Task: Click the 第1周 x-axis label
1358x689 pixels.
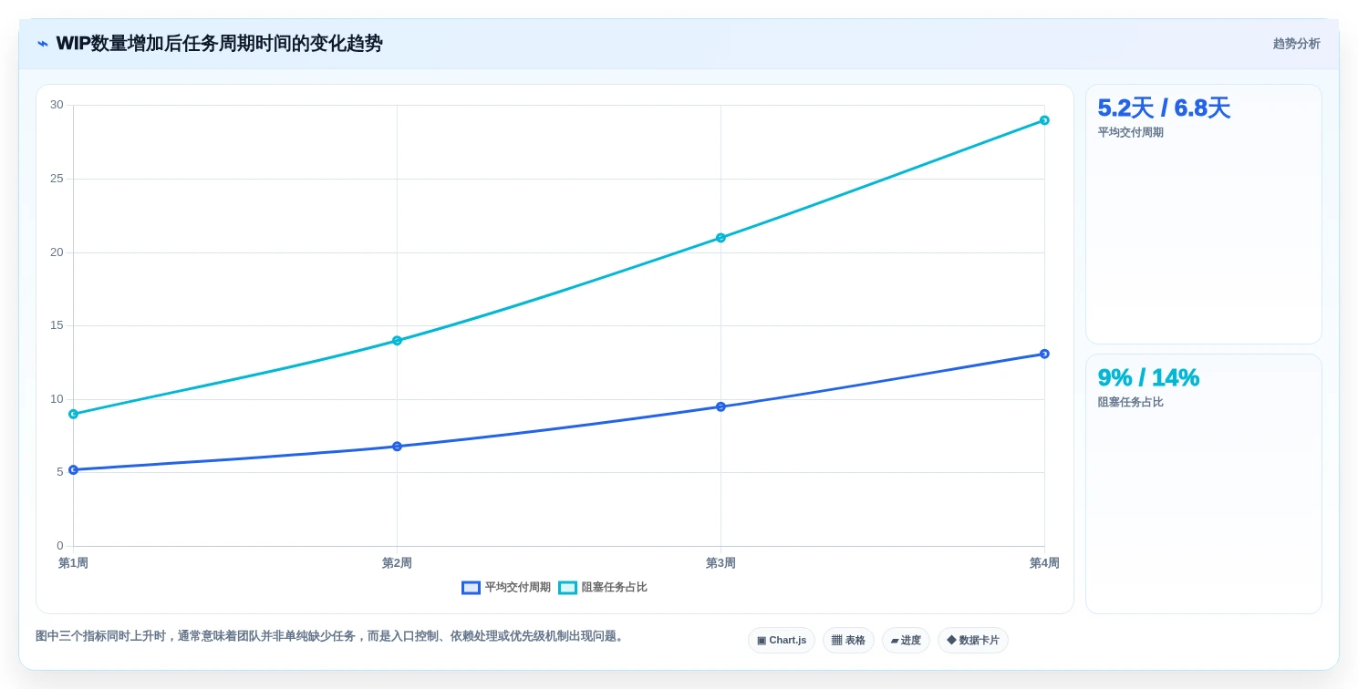Action: (x=73, y=563)
